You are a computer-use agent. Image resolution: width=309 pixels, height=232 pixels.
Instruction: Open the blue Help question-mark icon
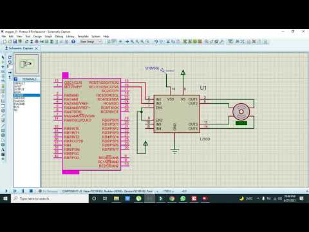click(73, 41)
